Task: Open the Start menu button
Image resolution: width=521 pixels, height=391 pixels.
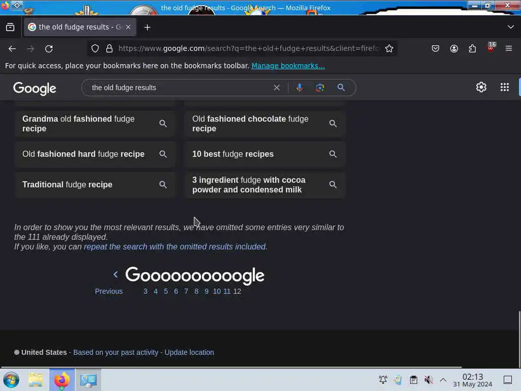Action: tap(11, 380)
